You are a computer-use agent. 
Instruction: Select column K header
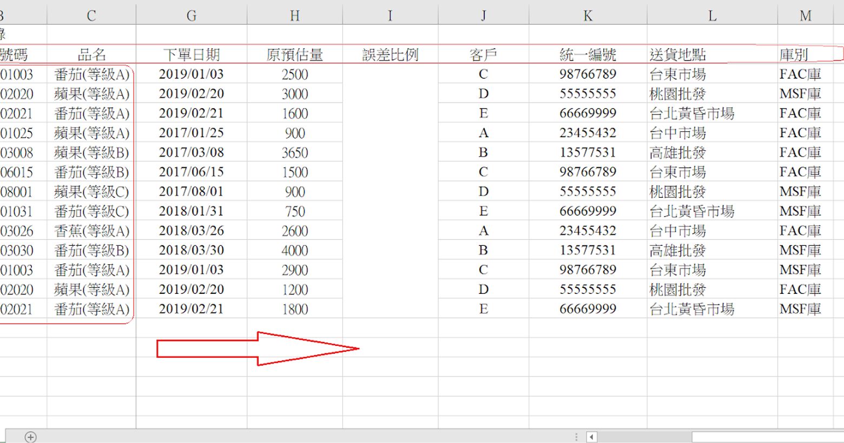tap(588, 16)
